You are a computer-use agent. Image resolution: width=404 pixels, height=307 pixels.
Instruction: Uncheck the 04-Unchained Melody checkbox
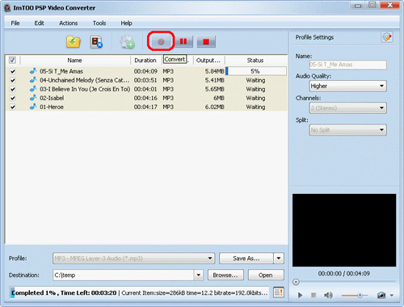pos(12,80)
